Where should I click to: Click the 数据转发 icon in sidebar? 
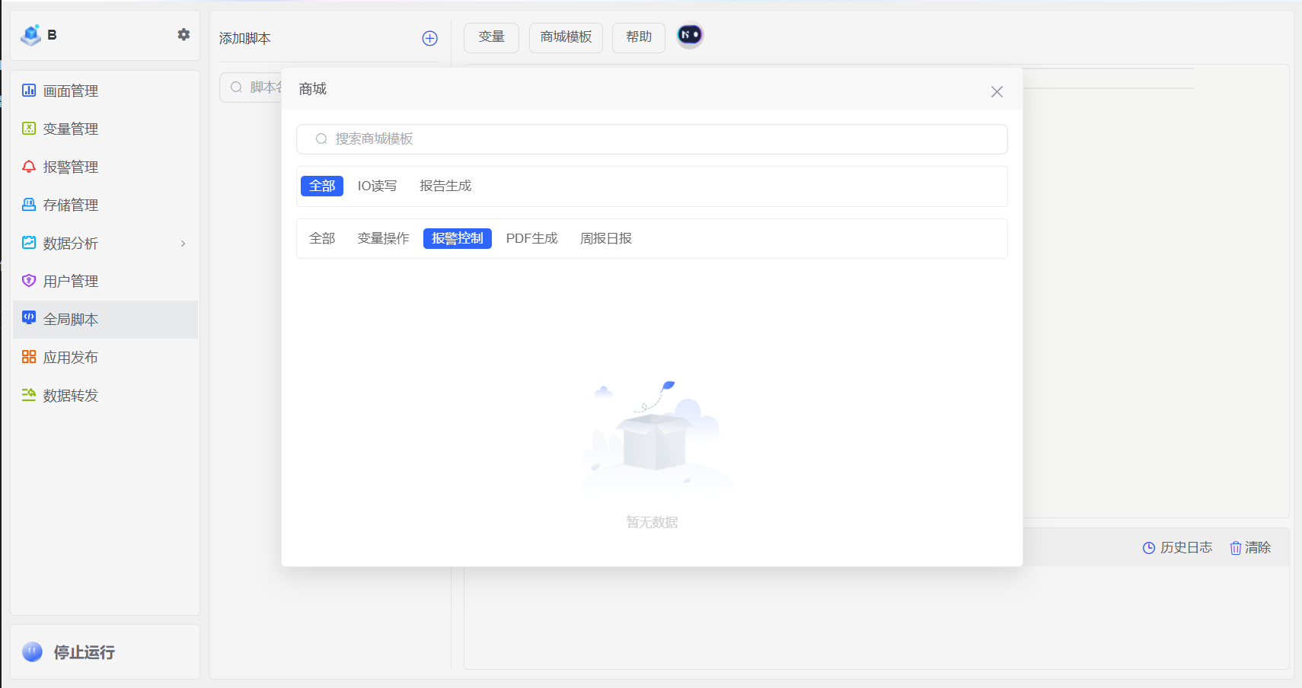tap(29, 395)
